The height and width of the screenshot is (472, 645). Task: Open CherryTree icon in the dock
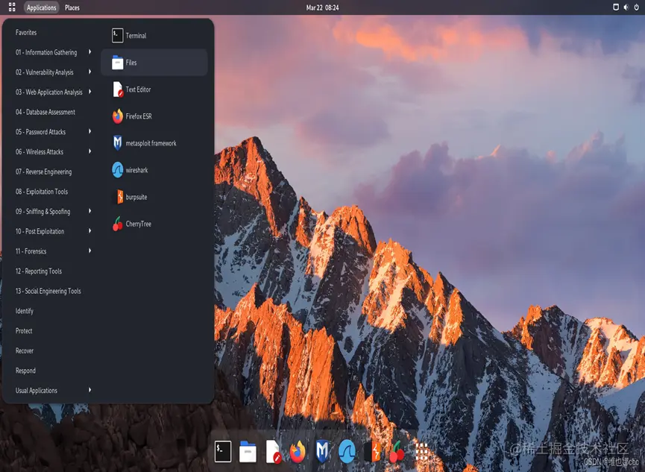(397, 452)
